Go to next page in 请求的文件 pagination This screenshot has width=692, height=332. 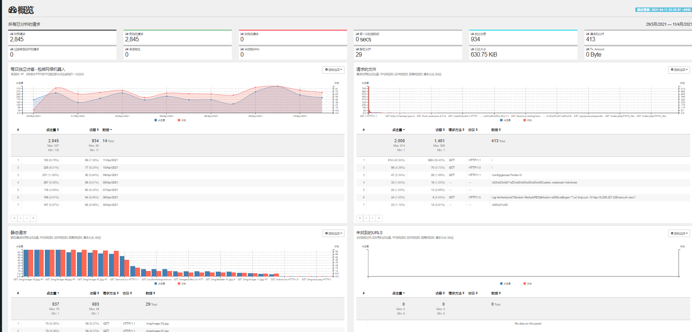[x=373, y=218]
